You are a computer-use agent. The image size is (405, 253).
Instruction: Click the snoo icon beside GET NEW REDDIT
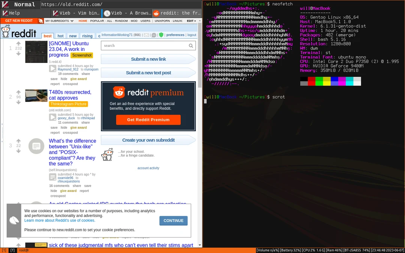(40, 21)
